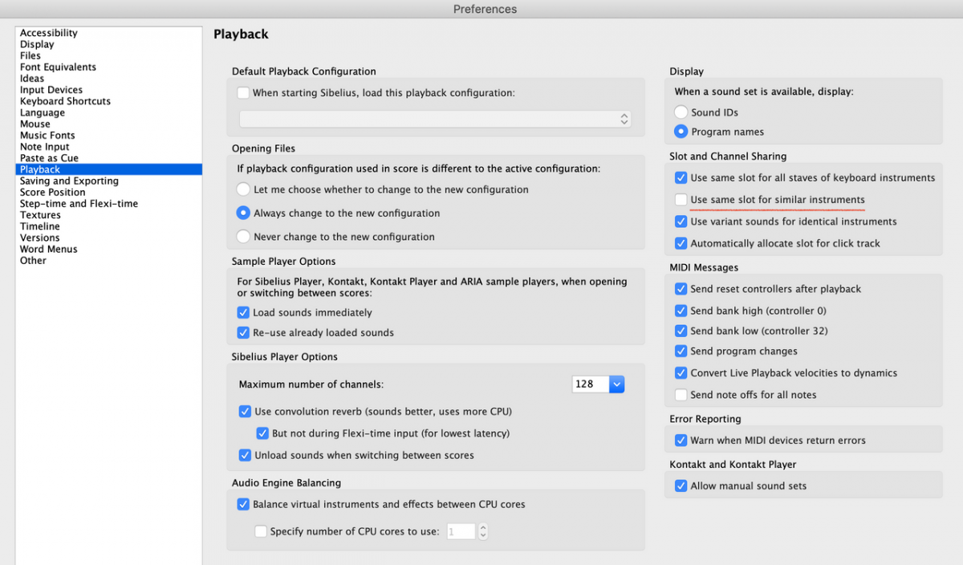Enable Use same slot for similar instruments
This screenshot has width=963, height=565.
(681, 200)
